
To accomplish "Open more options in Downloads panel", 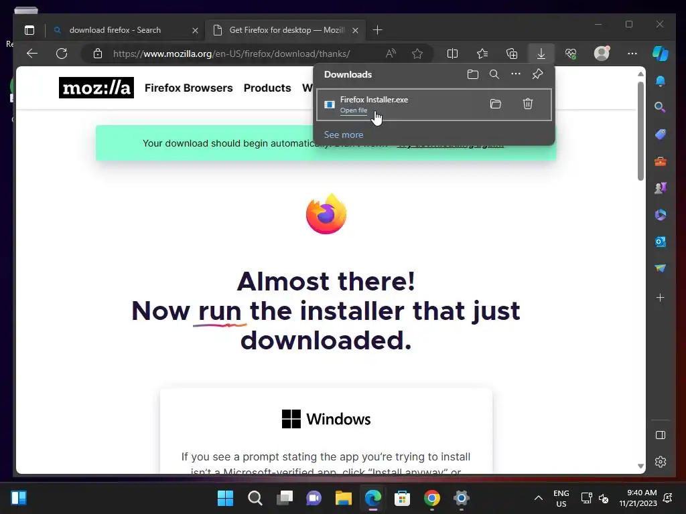I will click(516, 74).
